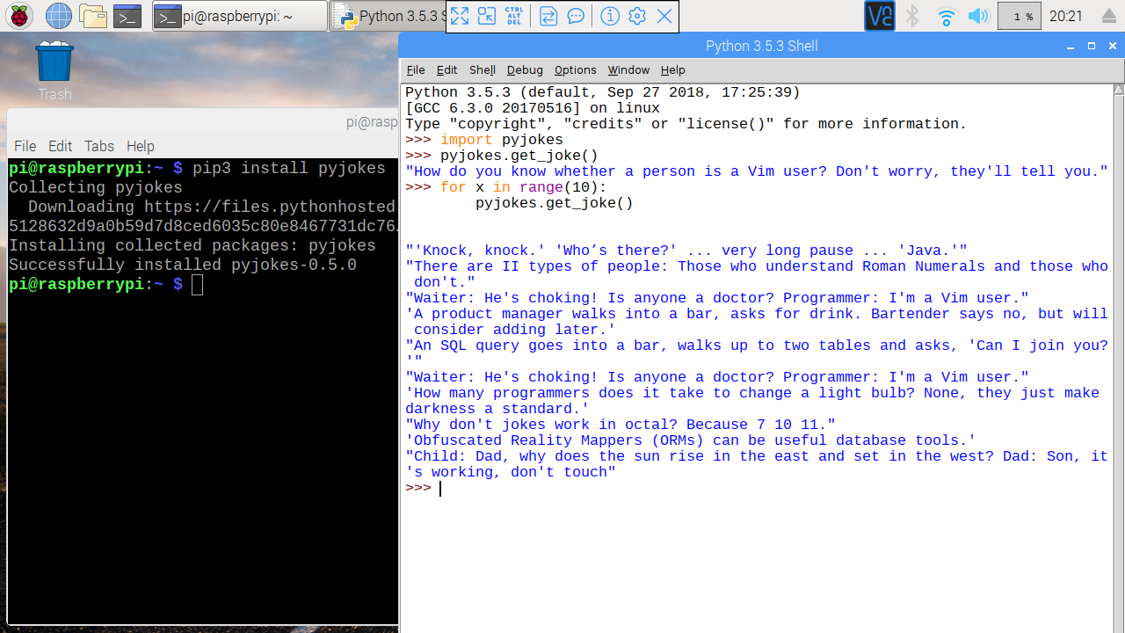Launch the web browser from the taskbar
This screenshot has width=1125, height=633.
click(x=57, y=16)
